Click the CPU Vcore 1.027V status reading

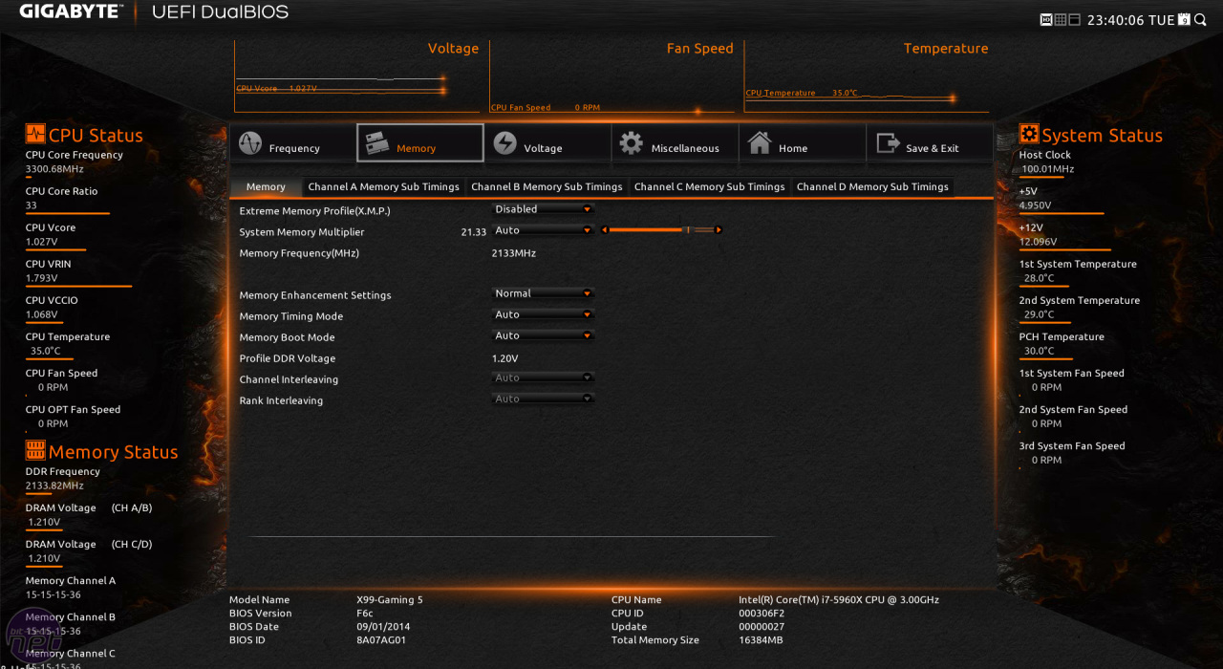coord(42,242)
